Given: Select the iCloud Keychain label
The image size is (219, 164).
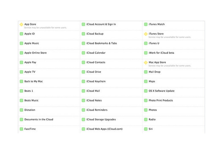Looking at the screenshot, I should click(96, 81).
